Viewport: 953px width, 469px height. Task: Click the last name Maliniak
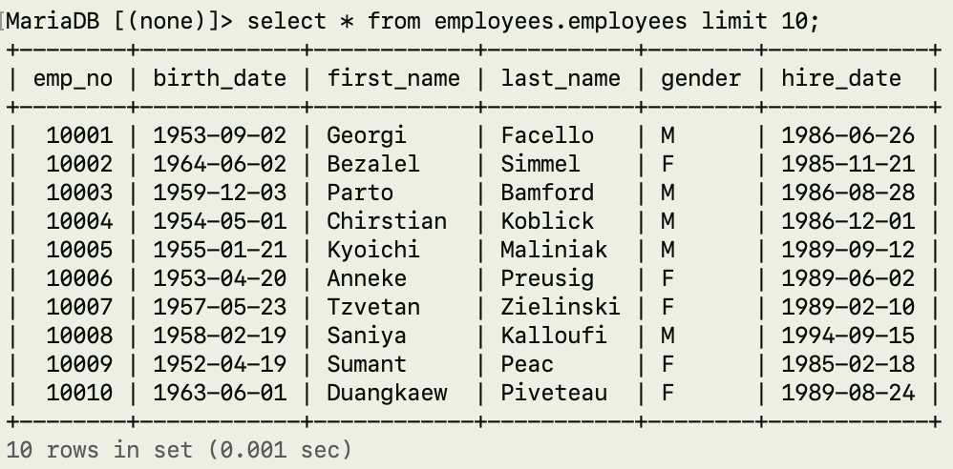(x=554, y=250)
